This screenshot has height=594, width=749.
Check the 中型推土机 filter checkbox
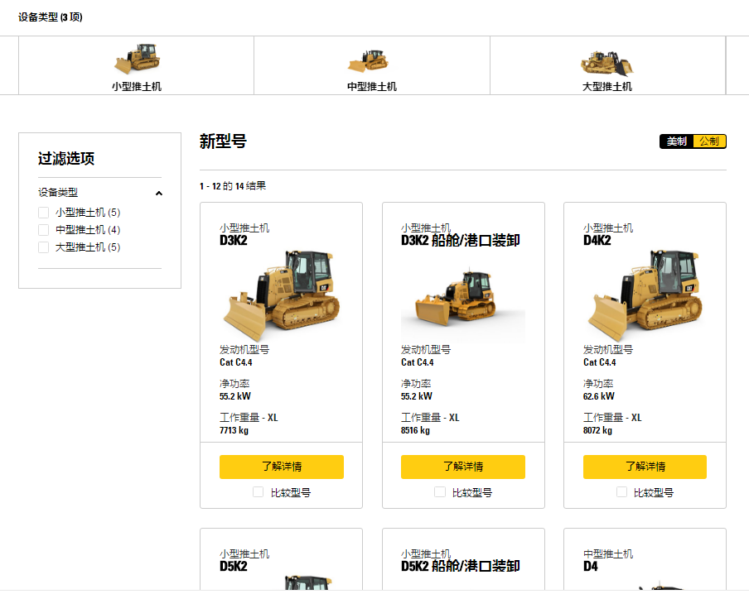click(x=44, y=230)
